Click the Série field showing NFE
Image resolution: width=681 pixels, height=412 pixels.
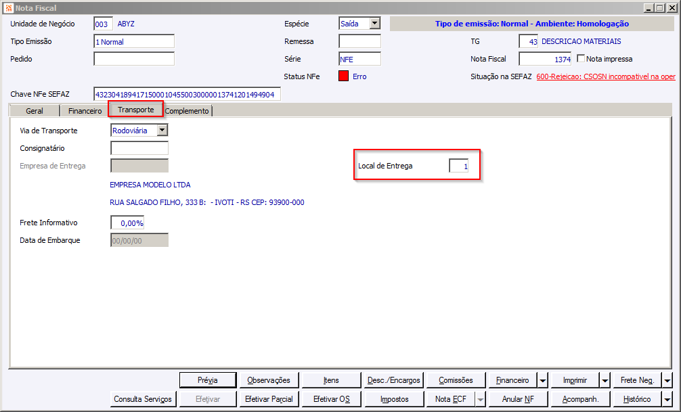point(359,59)
